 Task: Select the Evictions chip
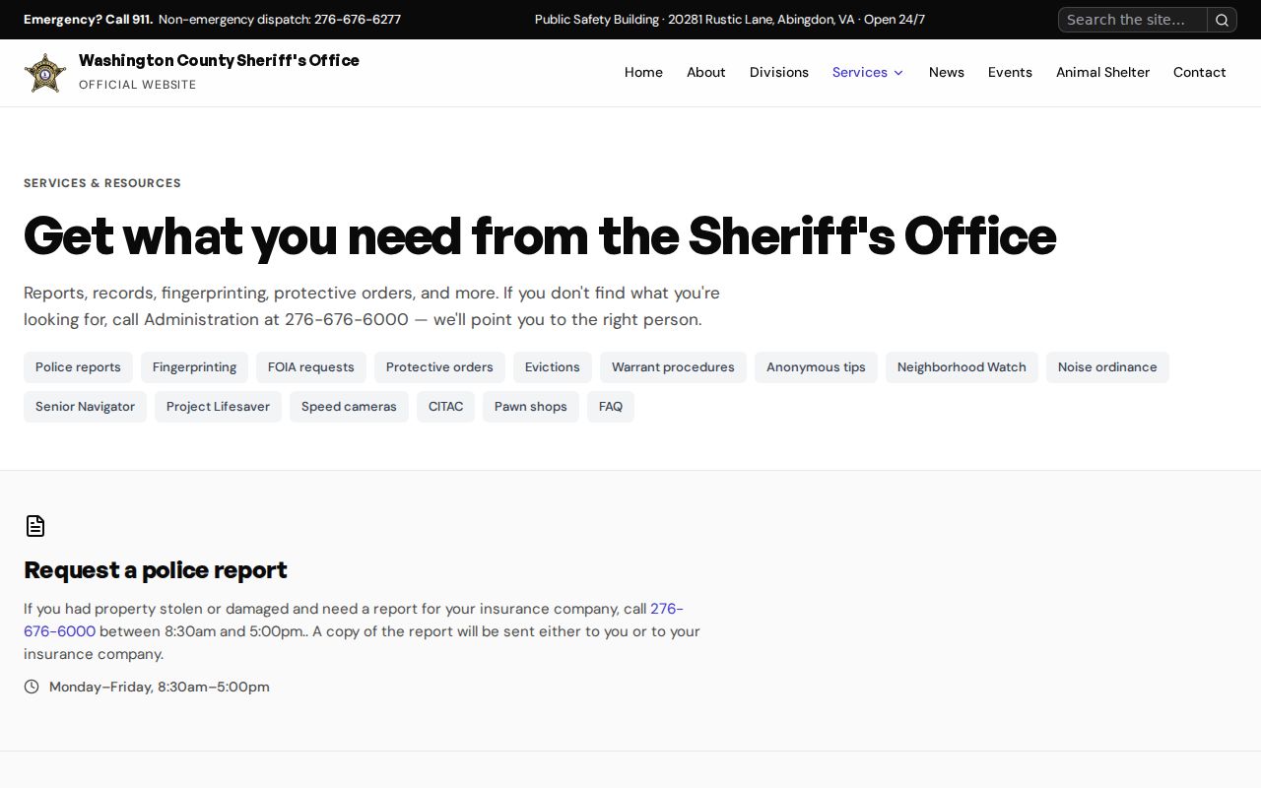(553, 367)
